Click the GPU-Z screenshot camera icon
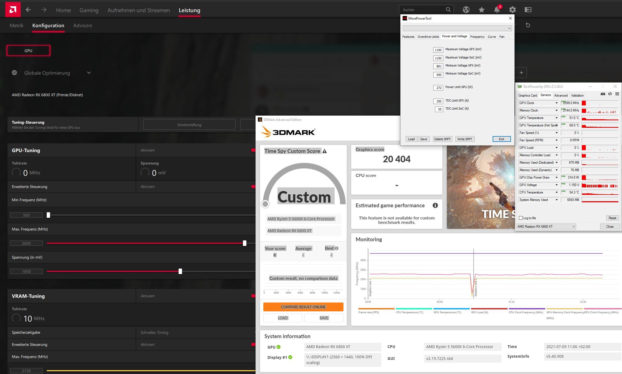This screenshot has height=374, width=622. 603,94
